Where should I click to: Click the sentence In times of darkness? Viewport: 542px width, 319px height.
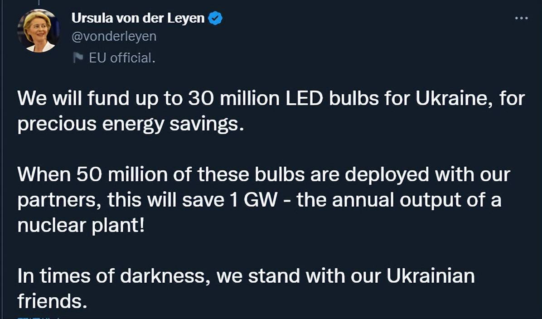pos(246,289)
